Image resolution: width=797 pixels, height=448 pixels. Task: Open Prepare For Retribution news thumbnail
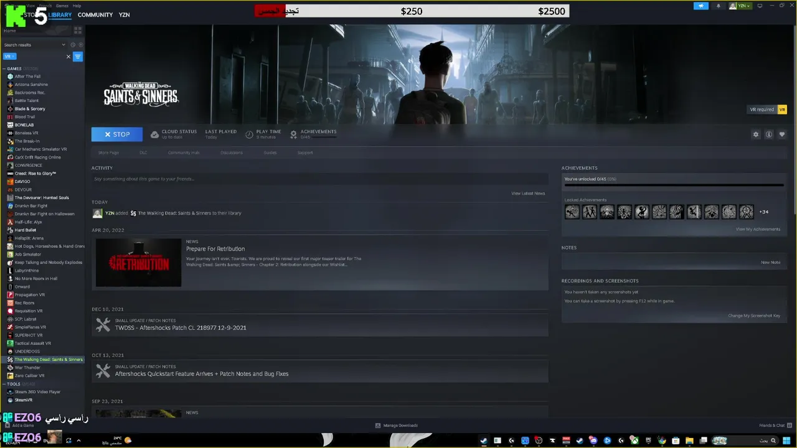tap(138, 263)
